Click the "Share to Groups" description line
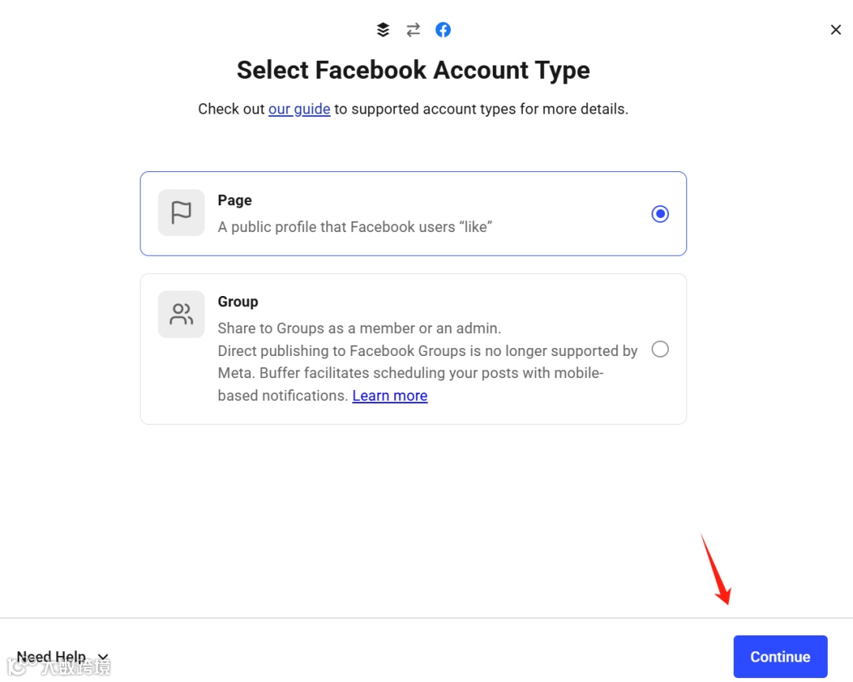This screenshot has height=682, width=853. tap(359, 328)
